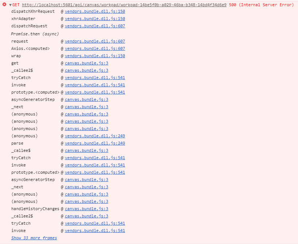Open source for handleHistoryChanges frame
This screenshot has height=244, width=298.
click(x=86, y=209)
